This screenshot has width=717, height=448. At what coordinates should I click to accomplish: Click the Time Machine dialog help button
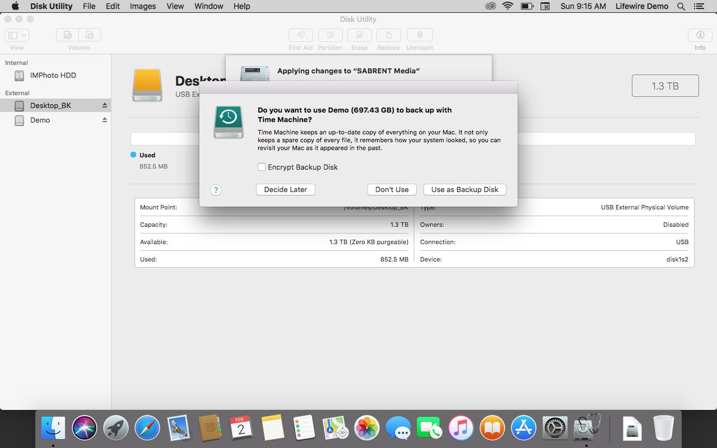(216, 190)
